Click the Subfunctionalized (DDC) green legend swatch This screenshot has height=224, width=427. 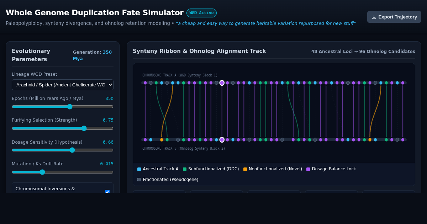click(x=185, y=169)
